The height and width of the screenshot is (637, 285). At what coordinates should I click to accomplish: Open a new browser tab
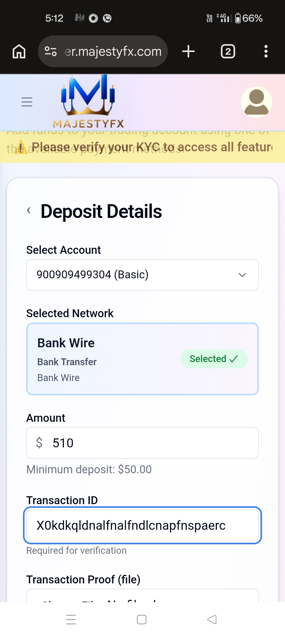(x=188, y=51)
